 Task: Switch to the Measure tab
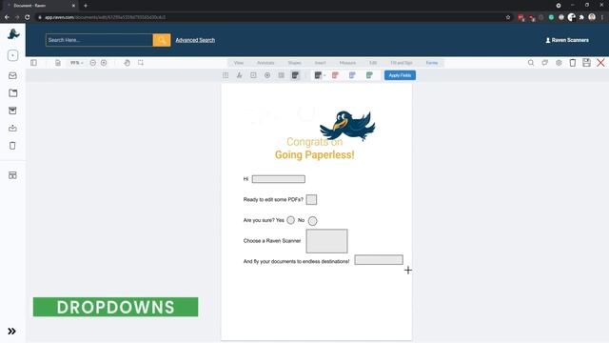coord(347,63)
